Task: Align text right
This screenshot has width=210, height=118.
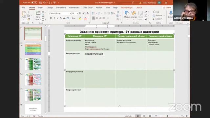Action: click(x=100, y=18)
